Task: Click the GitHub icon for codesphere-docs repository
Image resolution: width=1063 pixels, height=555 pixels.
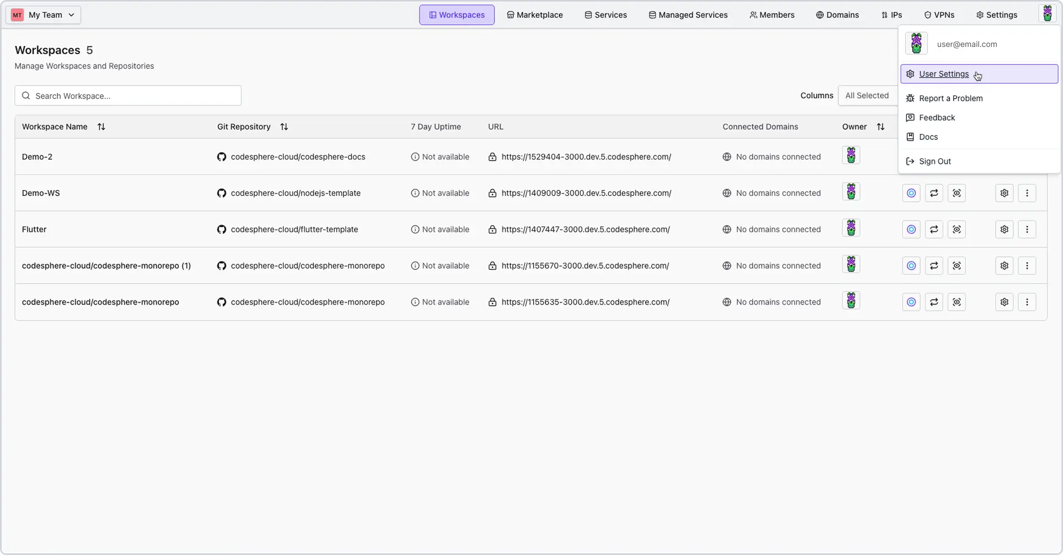Action: point(221,157)
